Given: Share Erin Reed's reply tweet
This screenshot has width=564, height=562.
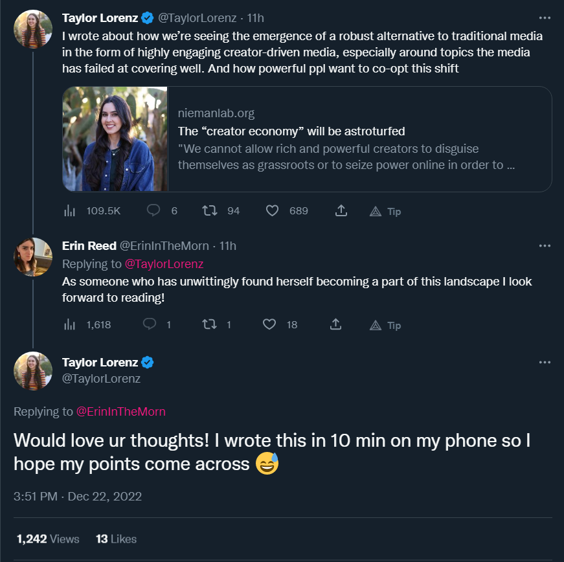Looking at the screenshot, I should click(x=336, y=325).
